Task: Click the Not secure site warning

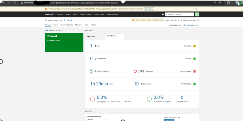Action: 27,3
